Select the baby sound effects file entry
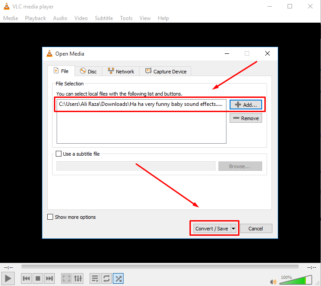The width and height of the screenshot is (321, 286). (x=141, y=104)
